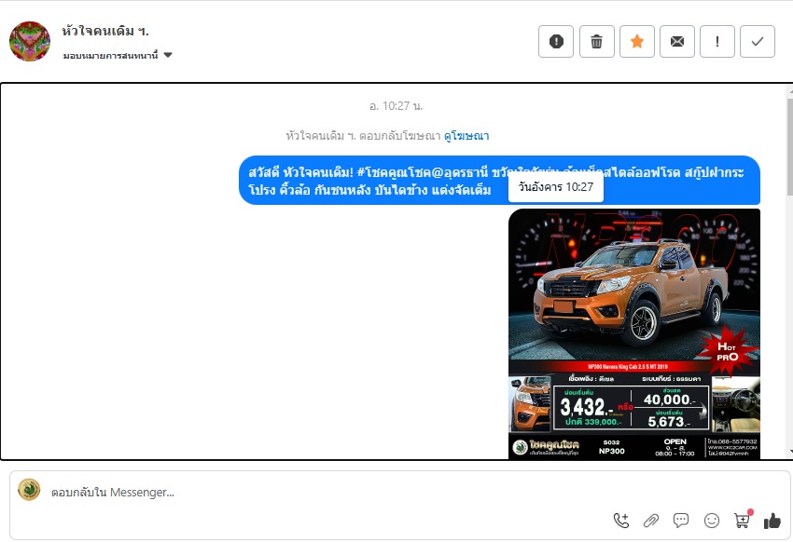Image resolution: width=793 pixels, height=542 pixels.
Task: Open saved replies speech bubble icon
Action: 681,521
